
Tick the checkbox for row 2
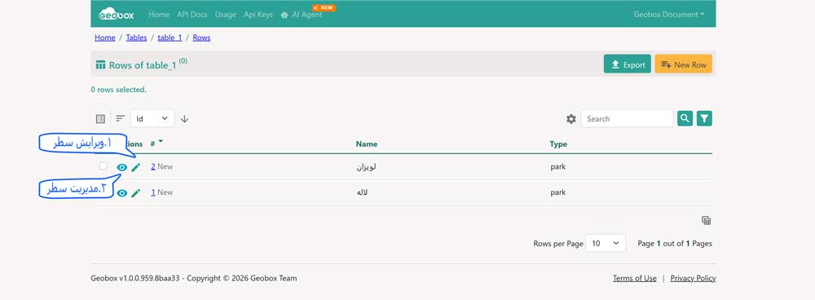pos(104,166)
